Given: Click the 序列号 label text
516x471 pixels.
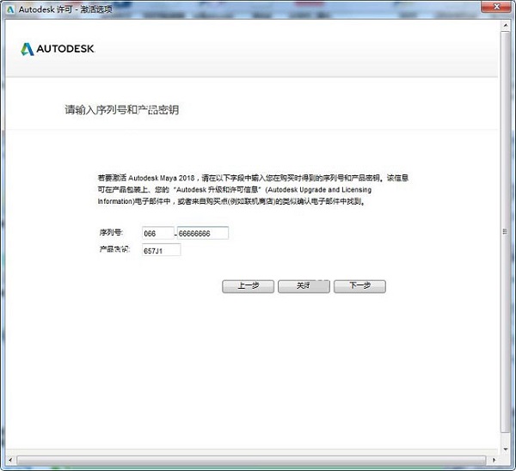Looking at the screenshot, I should 111,232.
